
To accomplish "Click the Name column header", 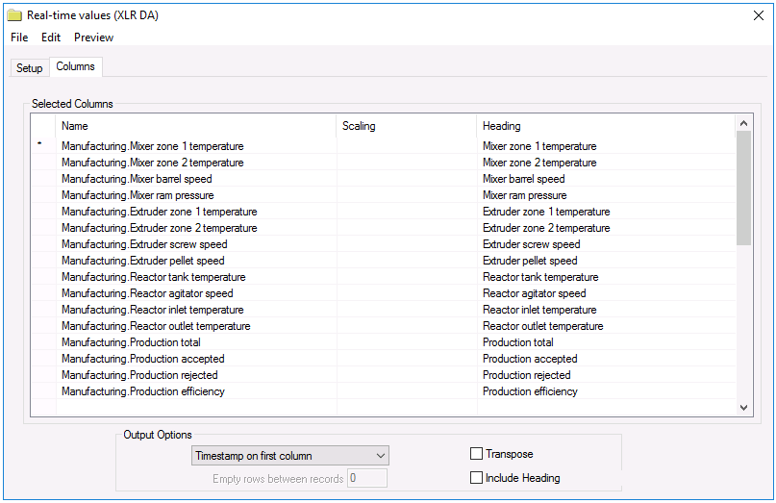I will point(196,126).
